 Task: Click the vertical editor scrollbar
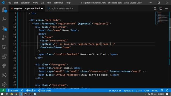pos(170,29)
